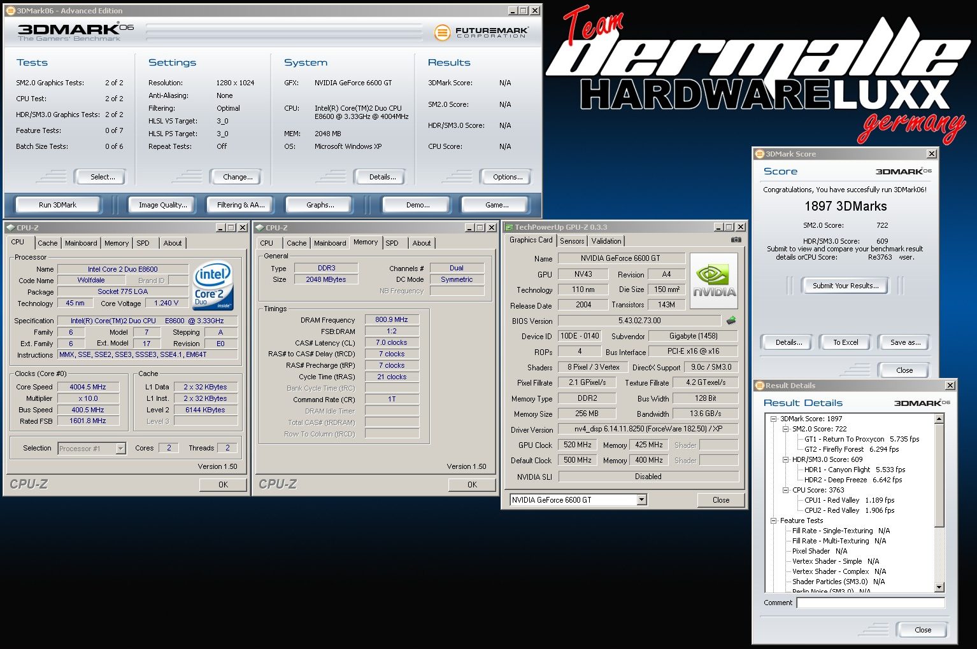
Task: Click the Filtering & AA... button
Action: pos(241,205)
